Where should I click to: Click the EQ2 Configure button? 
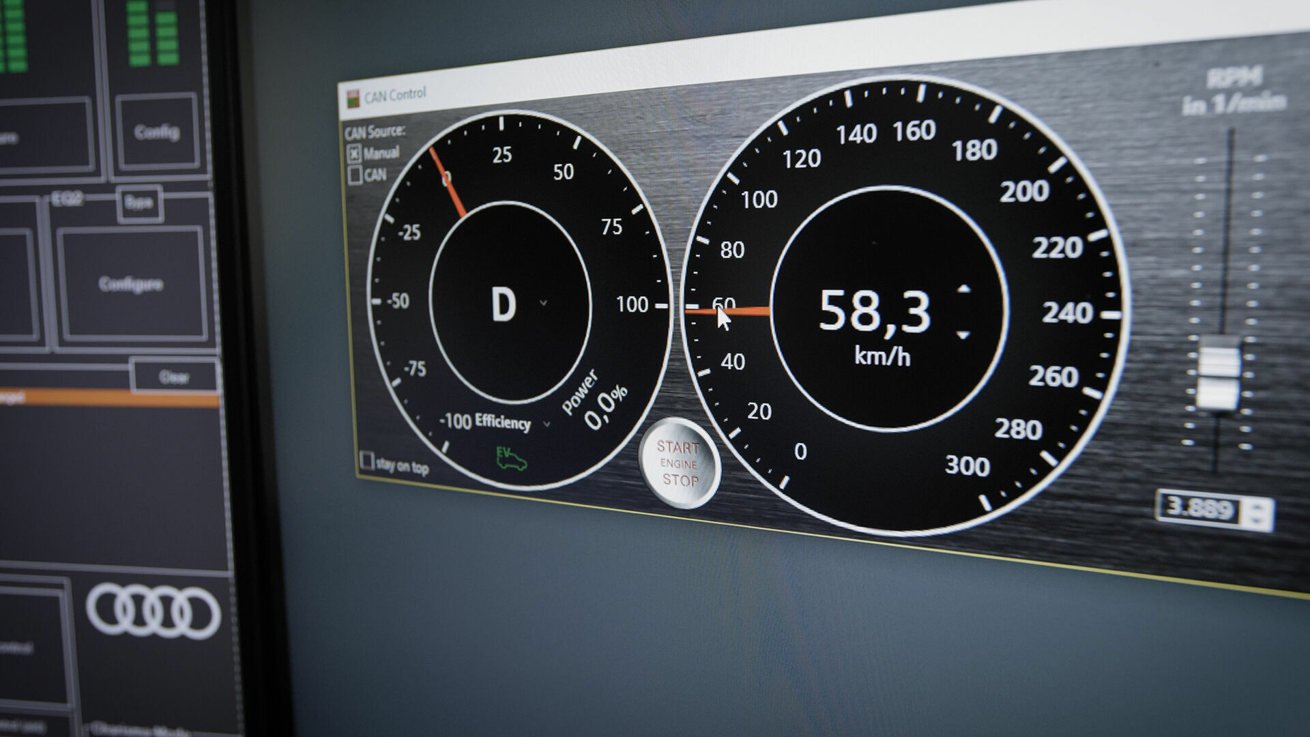[x=131, y=284]
